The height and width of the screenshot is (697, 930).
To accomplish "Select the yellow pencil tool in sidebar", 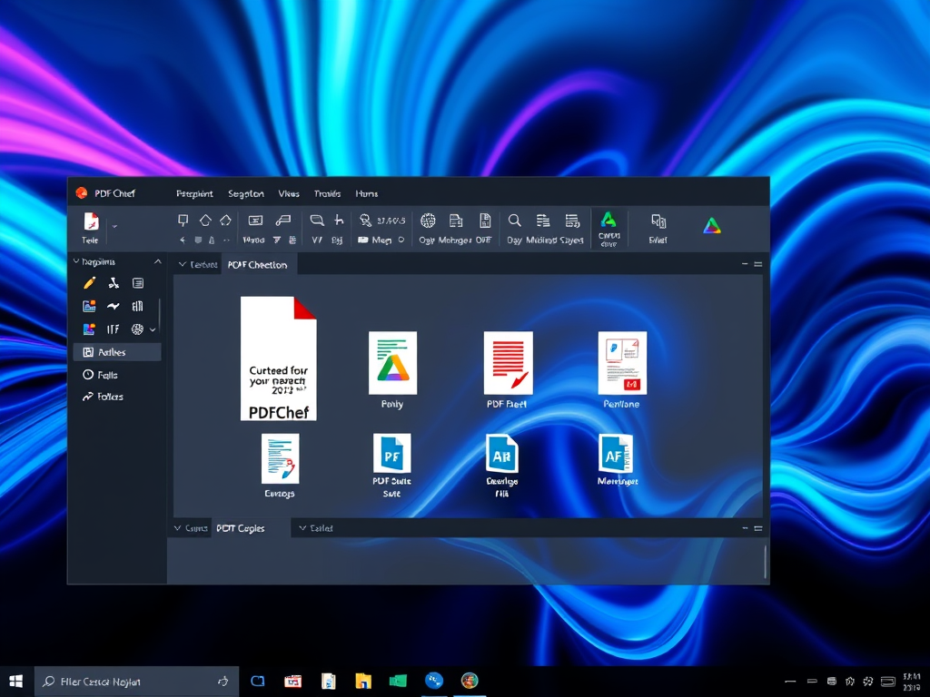I will pyautogui.click(x=89, y=283).
